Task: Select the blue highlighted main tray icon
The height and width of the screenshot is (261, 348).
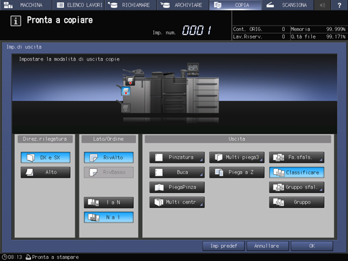Action: tap(126, 91)
